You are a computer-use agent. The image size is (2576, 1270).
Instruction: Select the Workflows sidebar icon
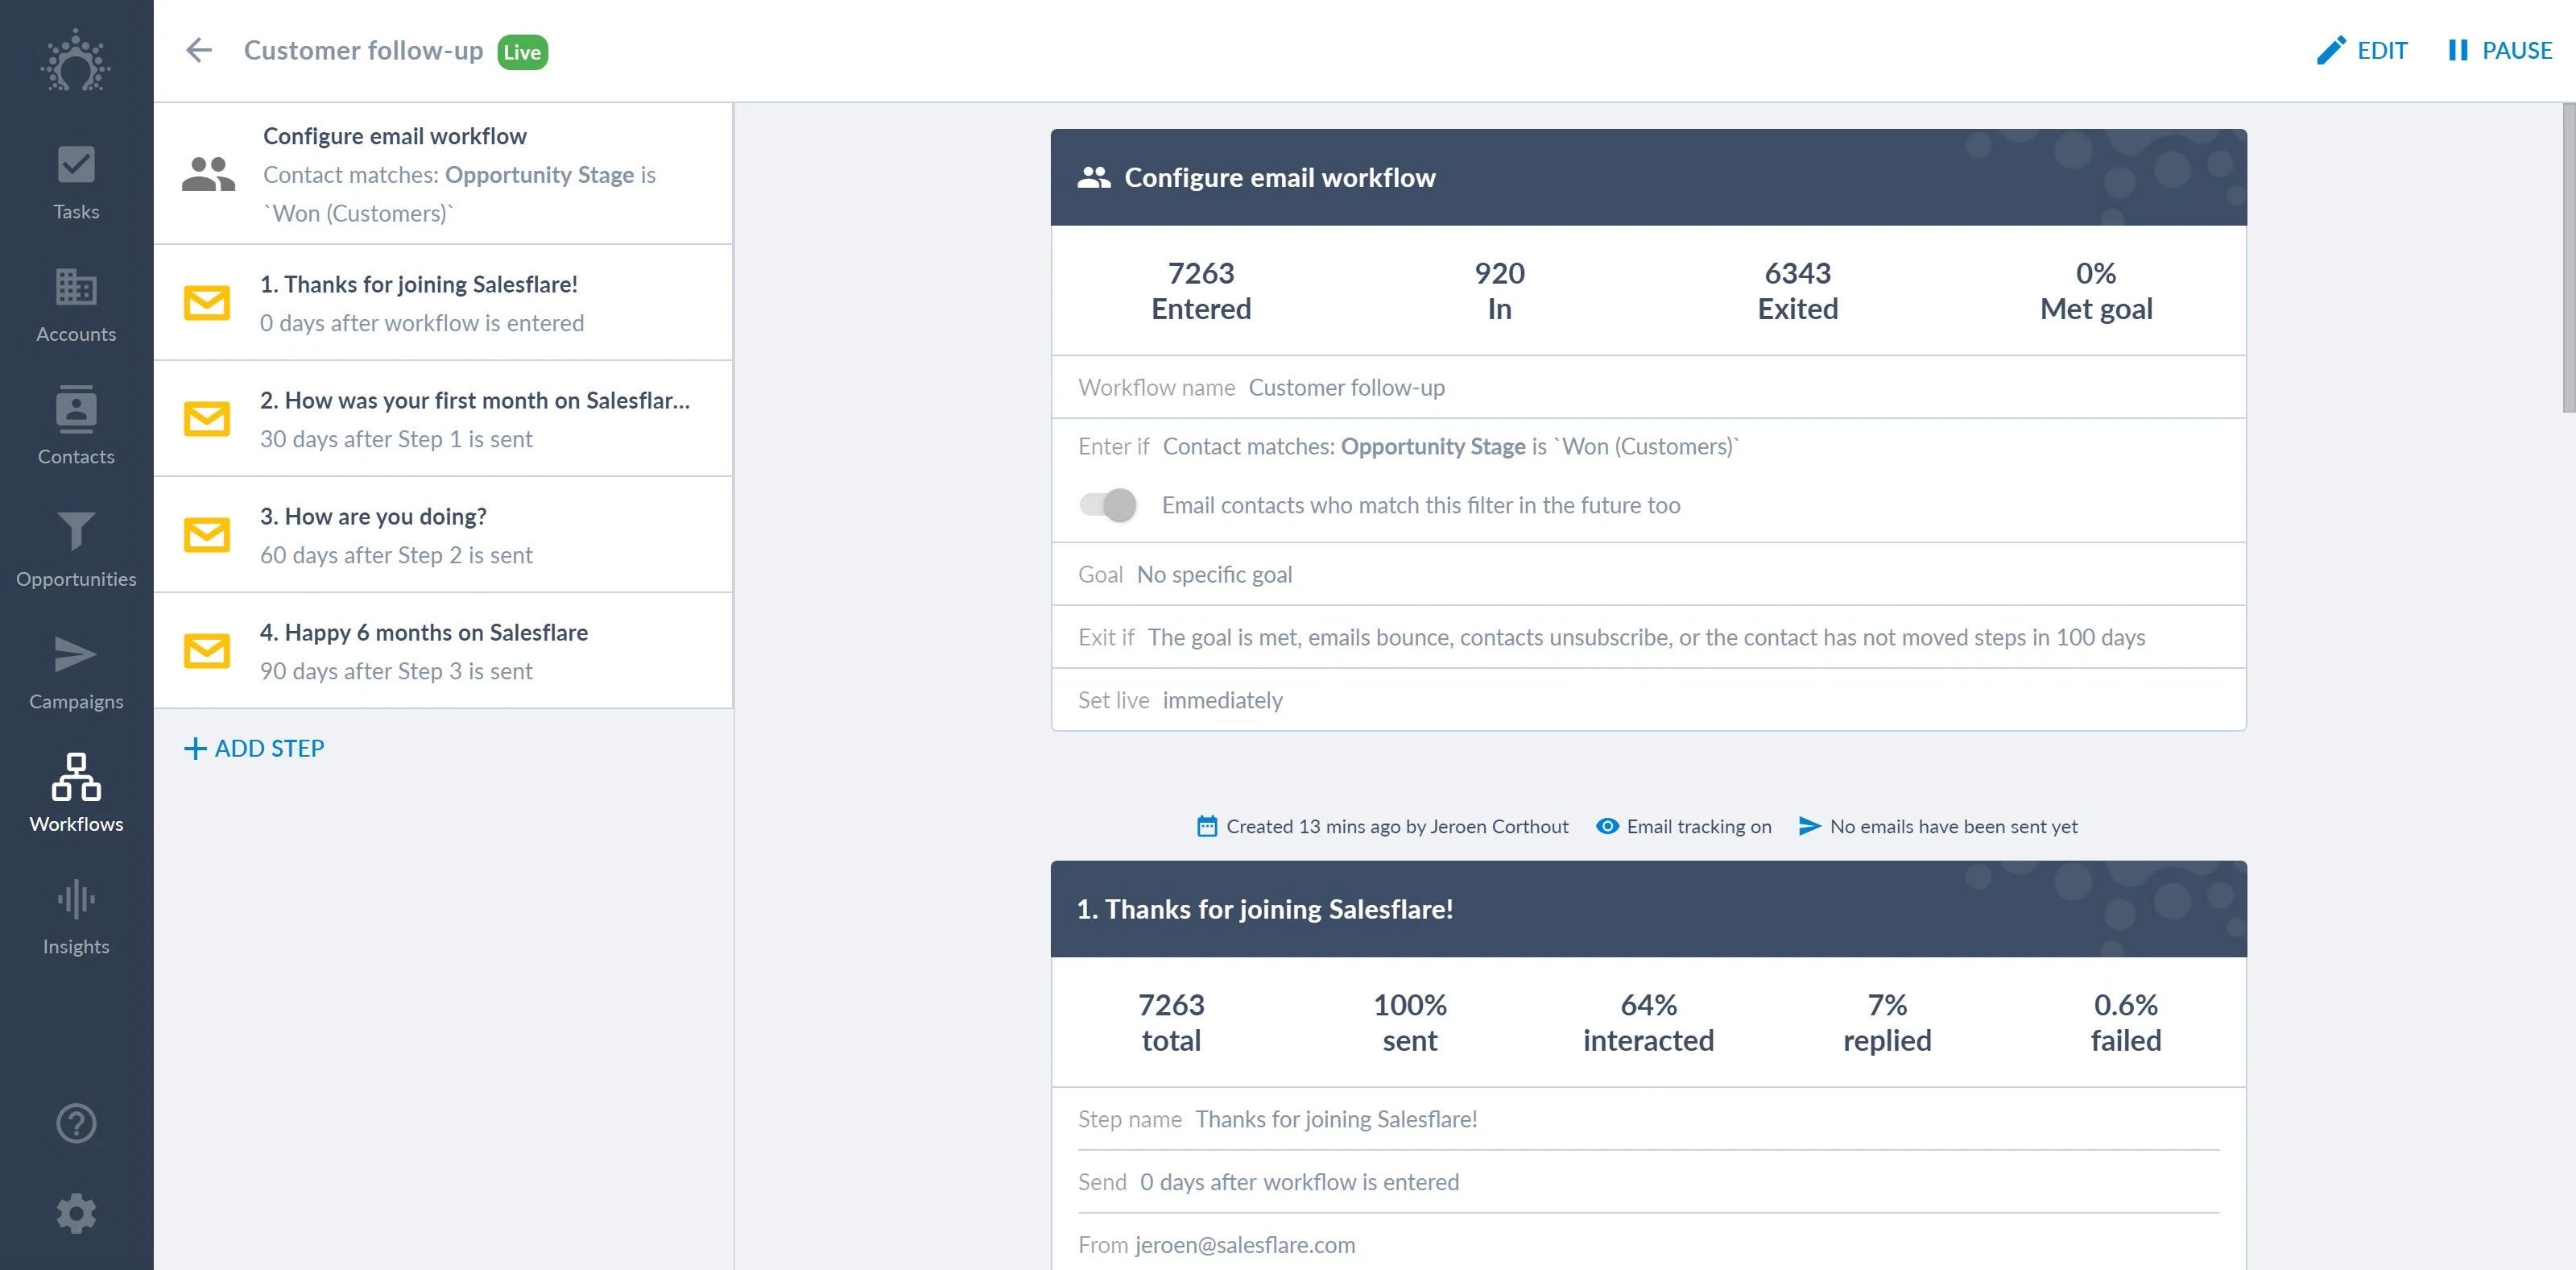(75, 795)
